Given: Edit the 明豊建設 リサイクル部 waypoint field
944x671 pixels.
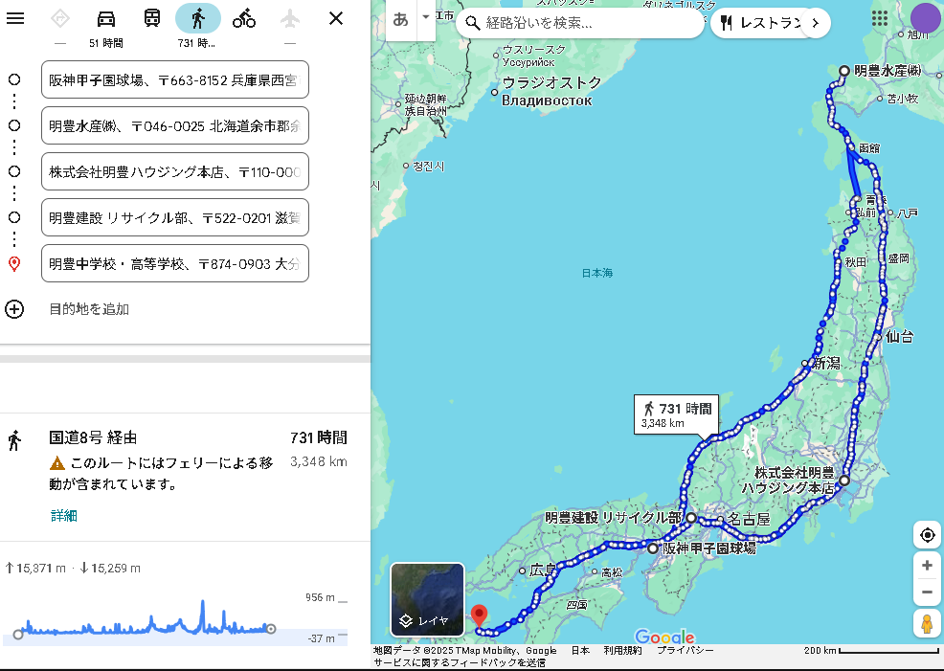Looking at the screenshot, I should [x=174, y=217].
